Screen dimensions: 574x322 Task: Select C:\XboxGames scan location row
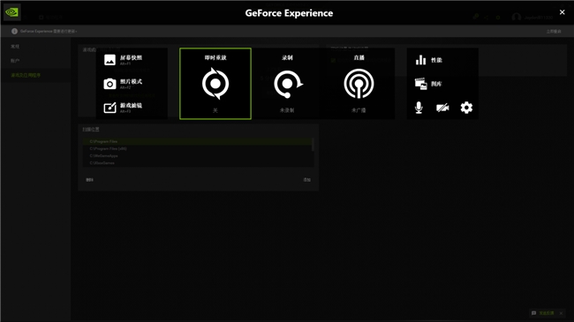click(198, 163)
